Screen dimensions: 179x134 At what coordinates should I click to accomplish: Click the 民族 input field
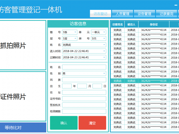tap(84, 80)
